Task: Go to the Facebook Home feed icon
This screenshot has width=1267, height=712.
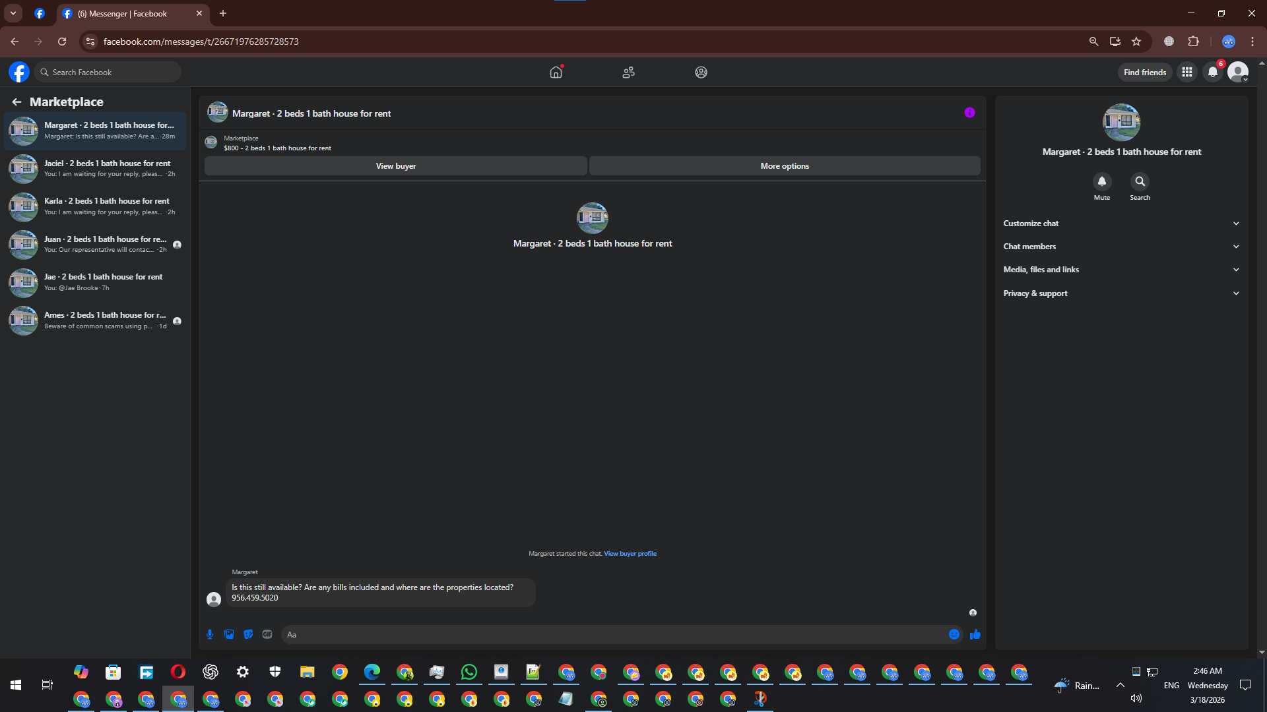Action: 556,72
